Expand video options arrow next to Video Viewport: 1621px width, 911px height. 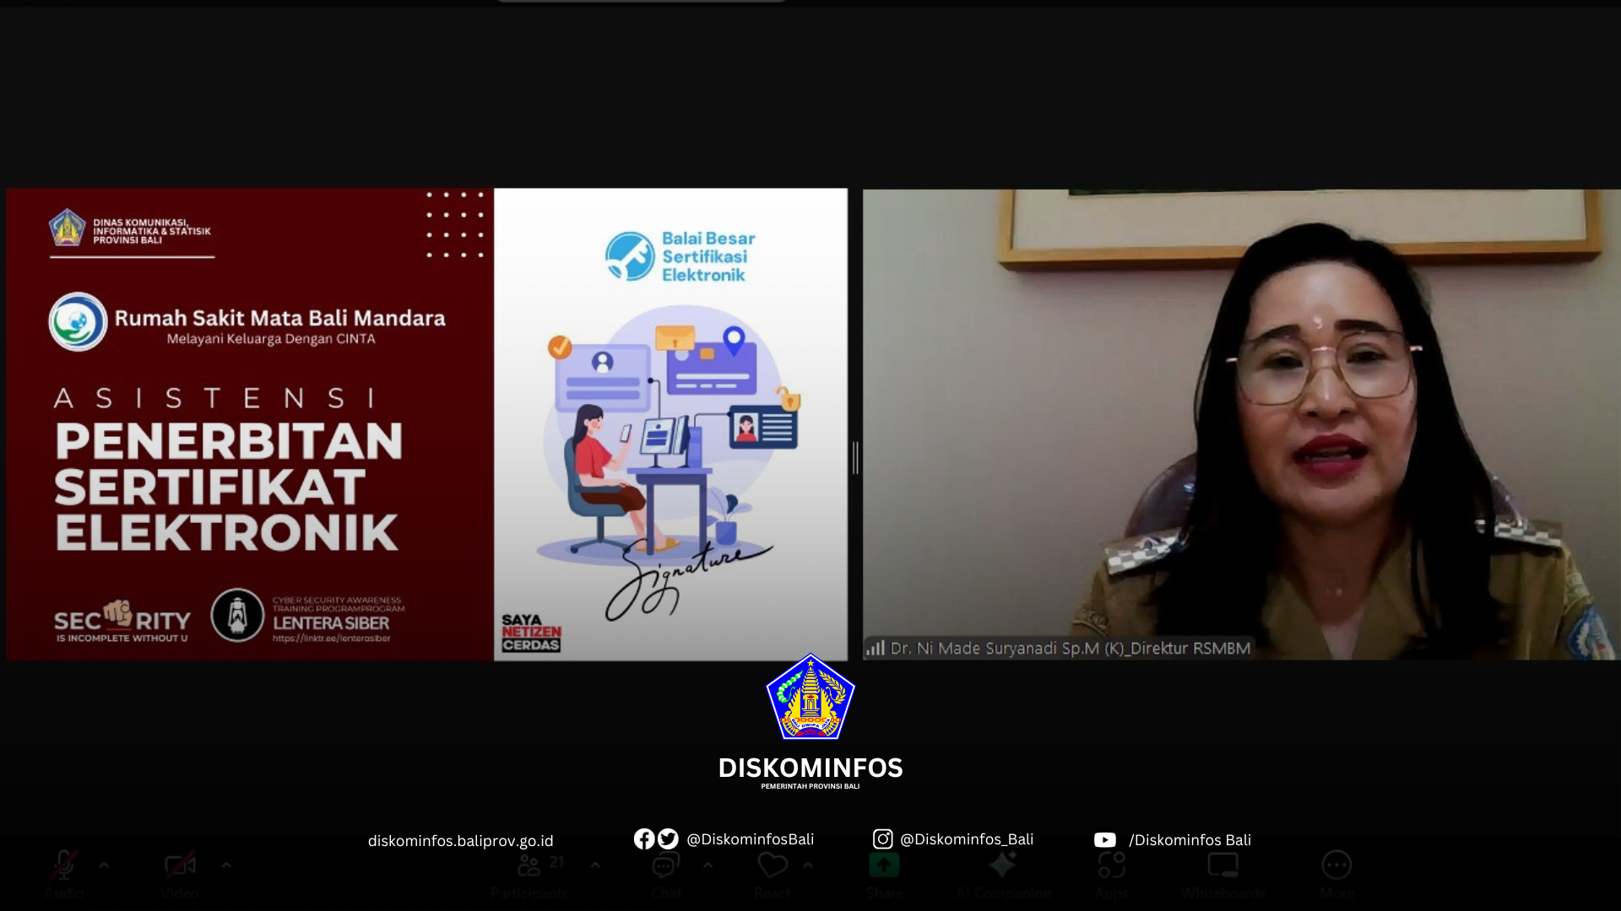[226, 865]
